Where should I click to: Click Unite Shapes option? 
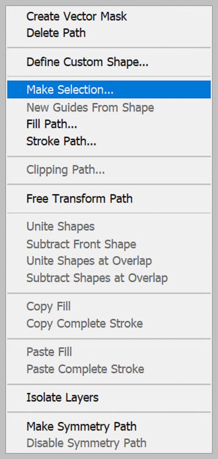(x=60, y=226)
